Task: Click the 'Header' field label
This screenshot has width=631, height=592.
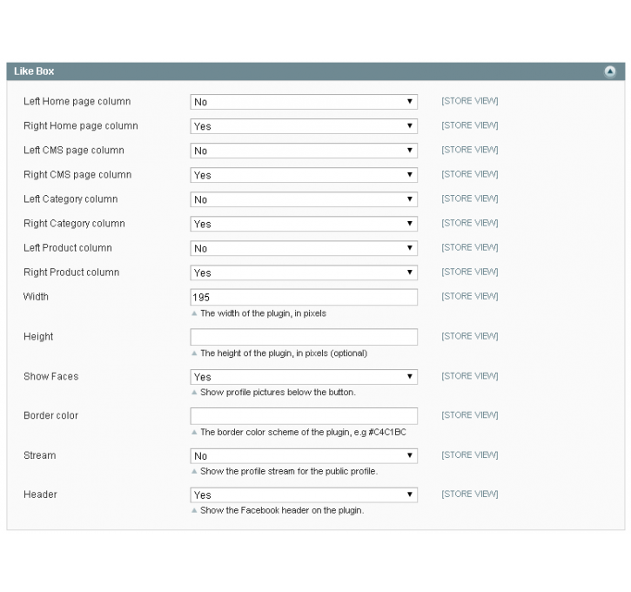Action: click(x=40, y=494)
